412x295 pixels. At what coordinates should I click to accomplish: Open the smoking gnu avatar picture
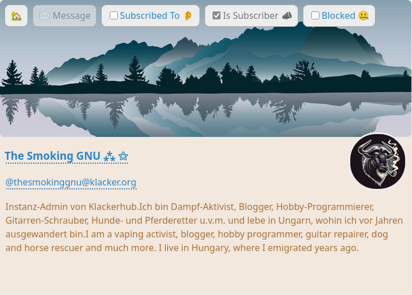tap(378, 161)
